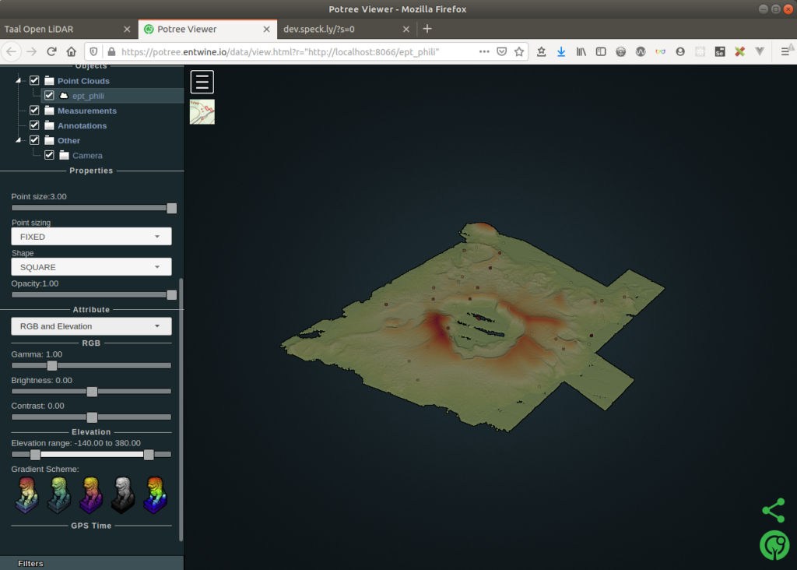Viewport: 797px width, 570px height.
Task: Collapse the Point Clouds tree node
Action: point(19,80)
